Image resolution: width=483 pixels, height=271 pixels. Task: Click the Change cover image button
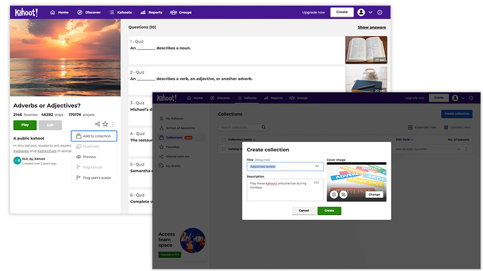pyautogui.click(x=374, y=194)
